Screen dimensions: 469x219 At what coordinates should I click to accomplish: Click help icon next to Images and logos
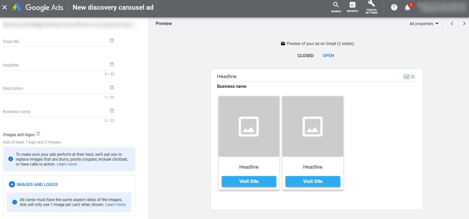38,134
